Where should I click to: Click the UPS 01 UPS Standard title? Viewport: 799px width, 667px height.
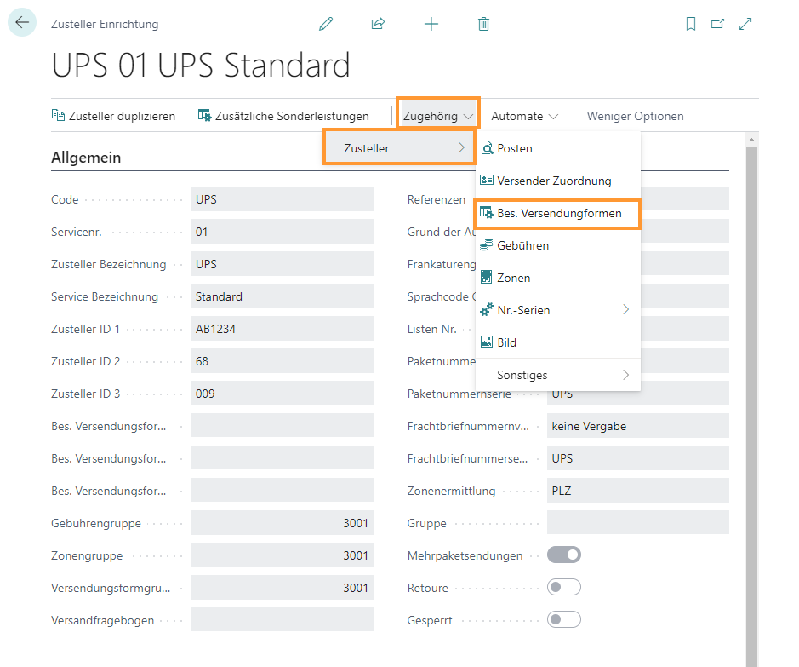pyautogui.click(x=201, y=66)
